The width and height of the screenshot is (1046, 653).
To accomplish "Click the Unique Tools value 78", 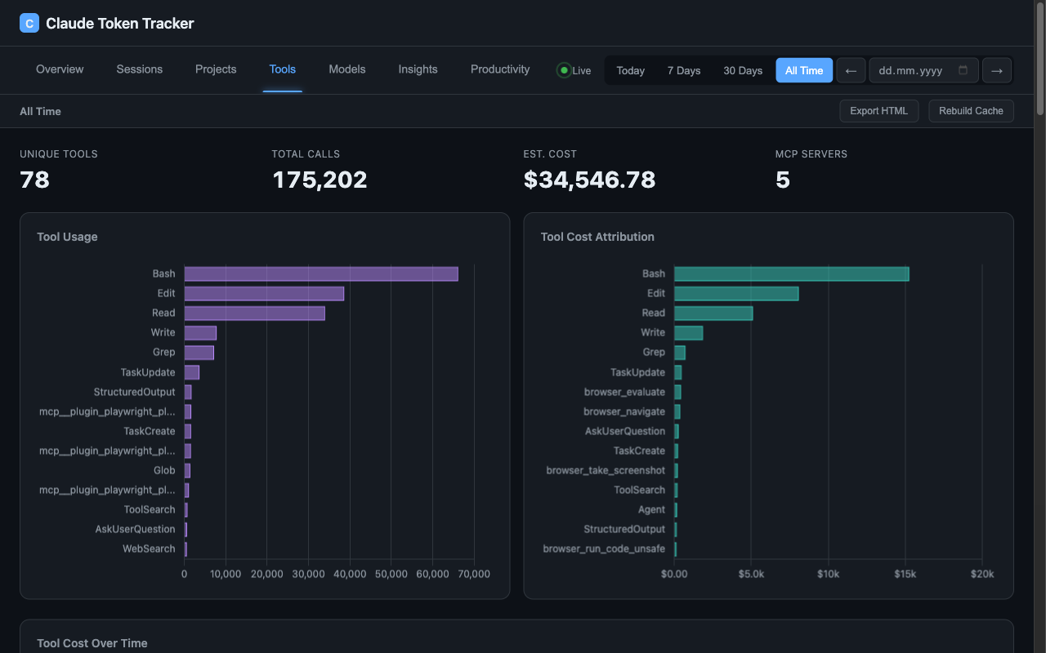I will coord(34,180).
